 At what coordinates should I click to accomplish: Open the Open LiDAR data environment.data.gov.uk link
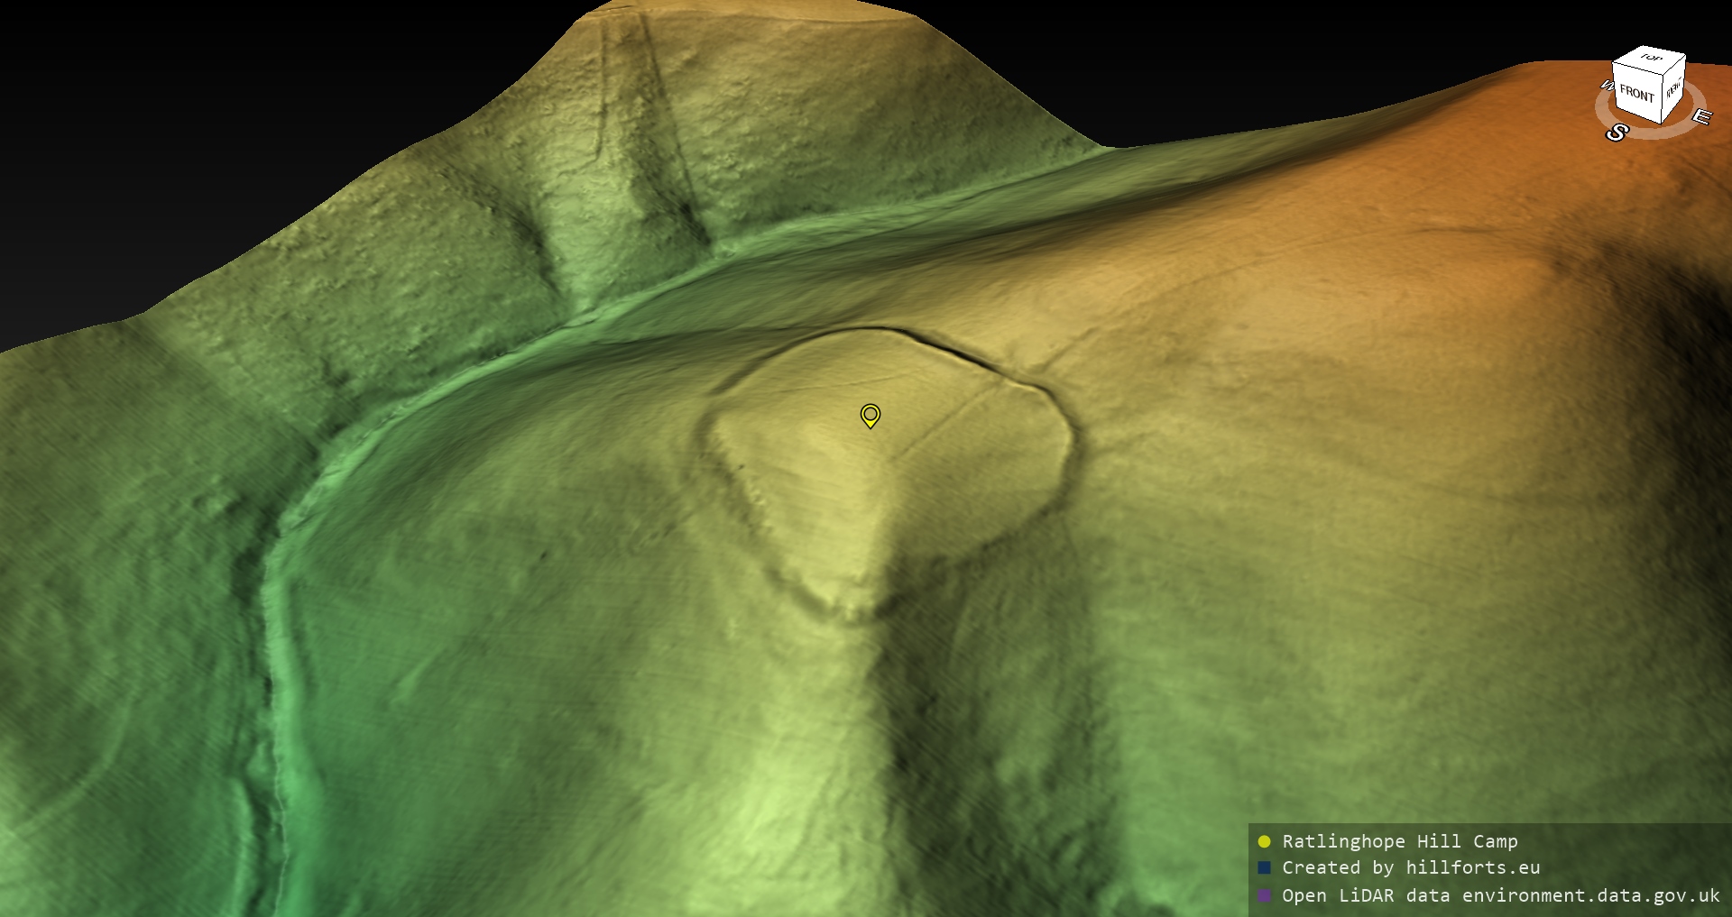(x=1500, y=895)
